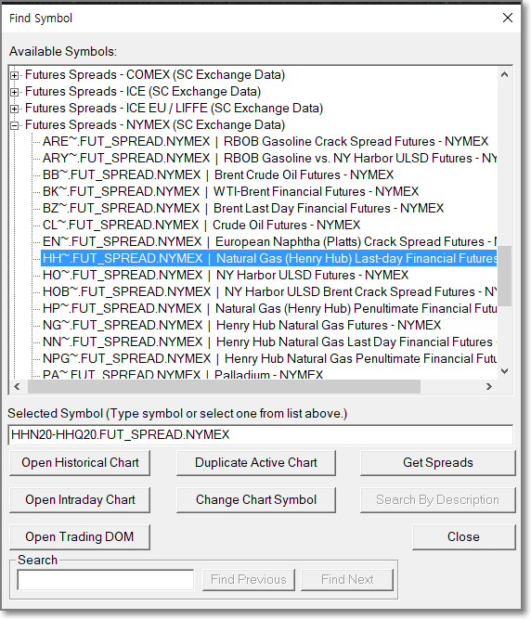Select NG~.FUT_SPREAD.NYMEX Henry Hub Natural Gas Futures
The height and width of the screenshot is (619, 531).
point(241,325)
